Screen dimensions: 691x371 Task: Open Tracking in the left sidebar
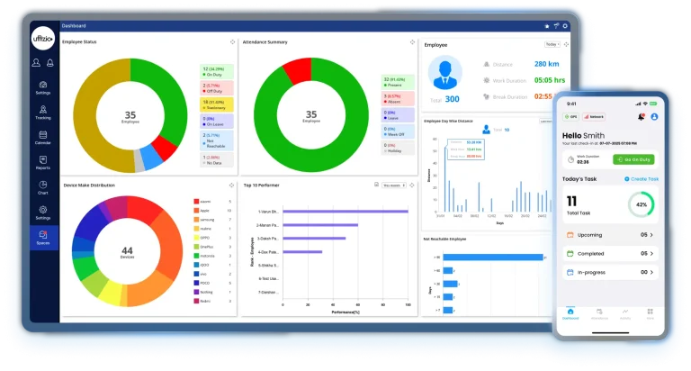(43, 111)
